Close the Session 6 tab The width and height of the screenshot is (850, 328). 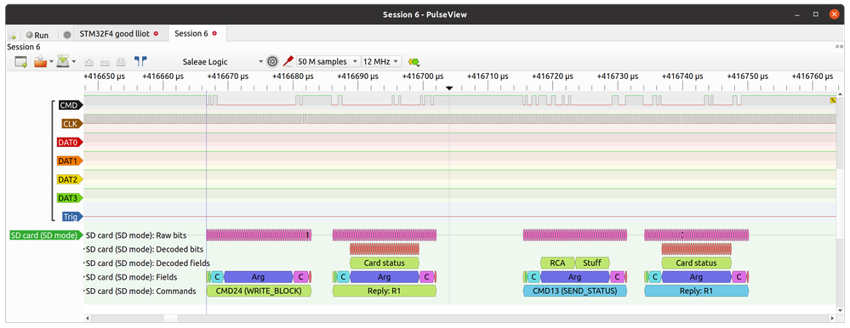214,33
